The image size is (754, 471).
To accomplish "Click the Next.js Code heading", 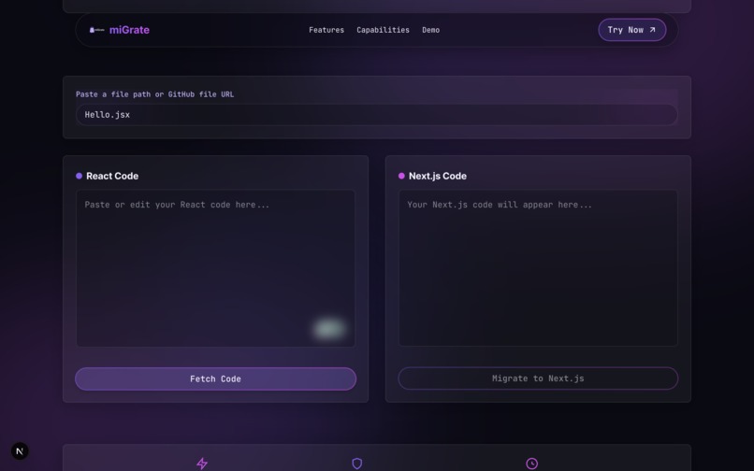I will 438,176.
